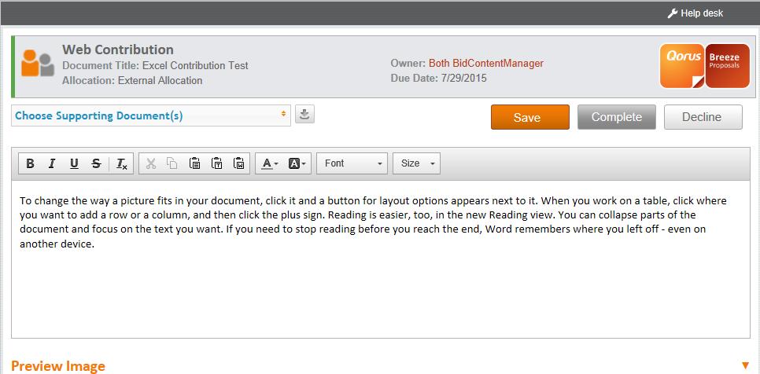
Task: Click the Help desk wrench icon
Action: [672, 13]
